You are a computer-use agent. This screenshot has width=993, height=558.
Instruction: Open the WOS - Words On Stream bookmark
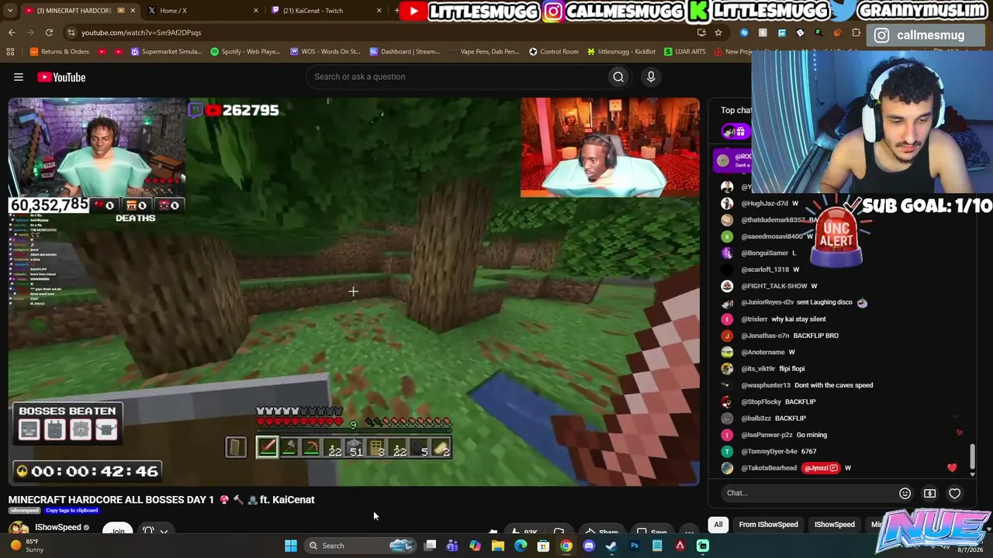pyautogui.click(x=324, y=52)
